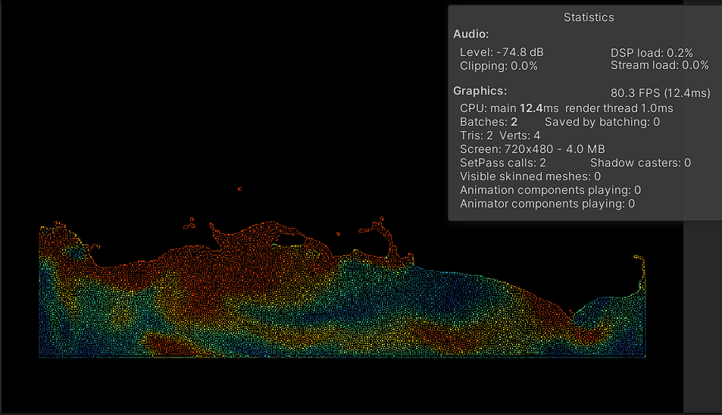Click the 80.3 FPS readout
This screenshot has width=722, height=415.
[660, 93]
